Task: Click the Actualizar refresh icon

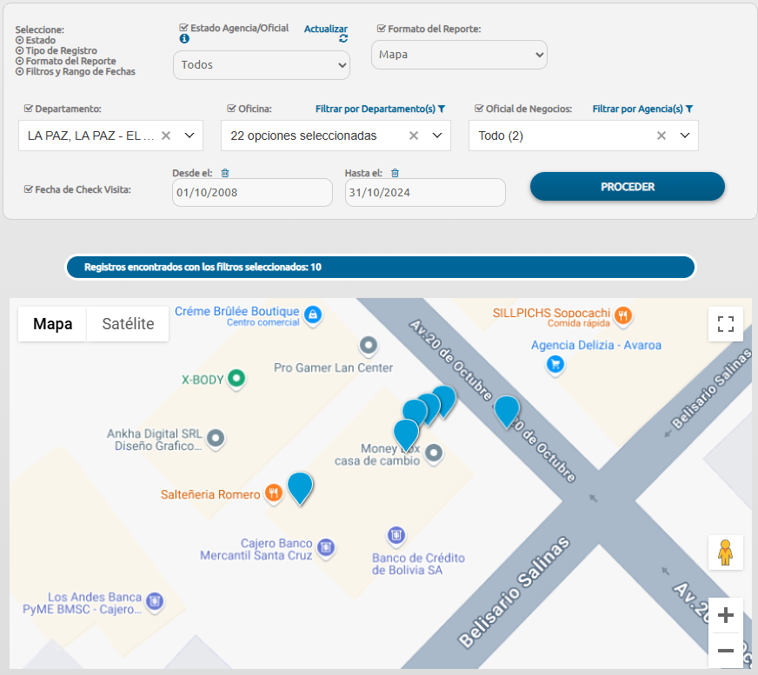Action: pyautogui.click(x=343, y=39)
